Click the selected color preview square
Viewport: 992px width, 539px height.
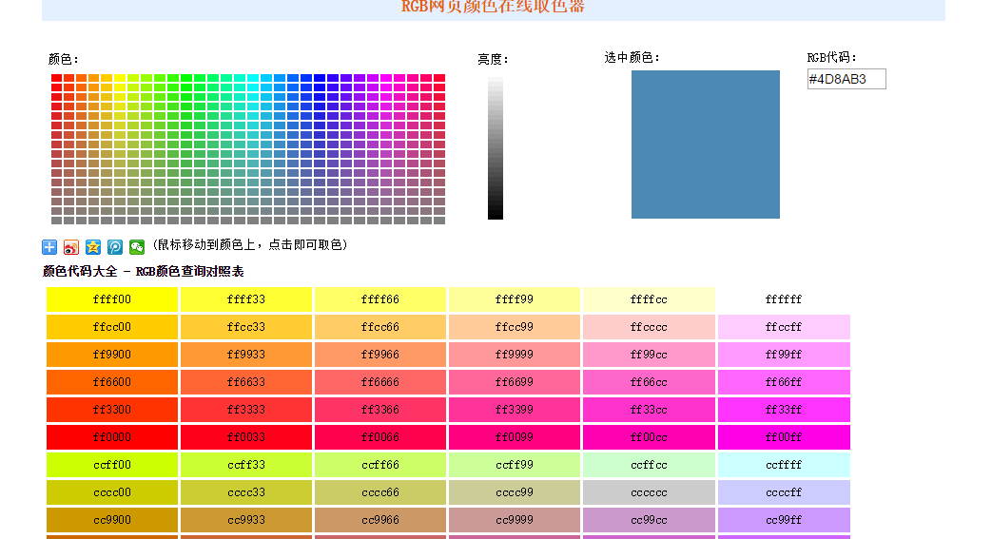coord(706,144)
